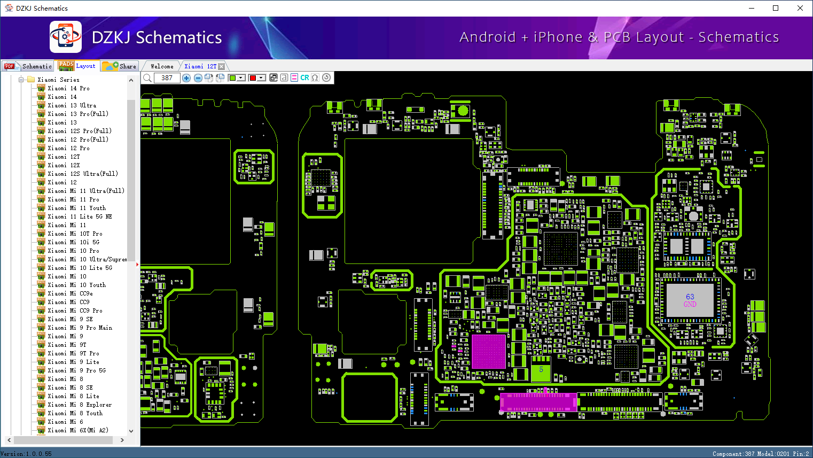Toggle the omega resistance icon
This screenshot has width=813, height=458.
[x=315, y=77]
